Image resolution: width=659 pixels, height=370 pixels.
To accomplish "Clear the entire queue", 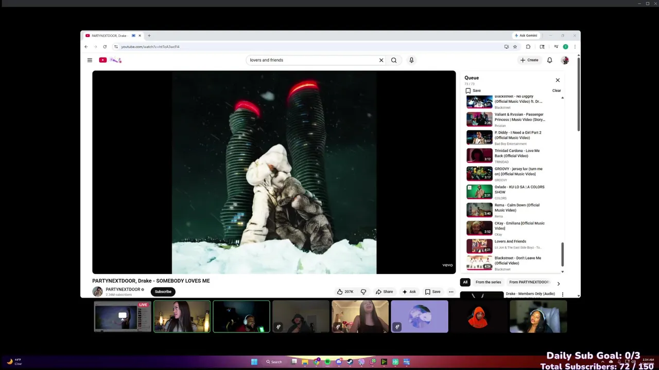I will (557, 90).
